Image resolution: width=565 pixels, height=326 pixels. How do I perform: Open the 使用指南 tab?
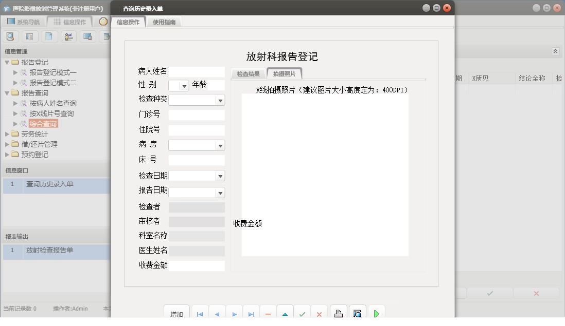coord(164,22)
